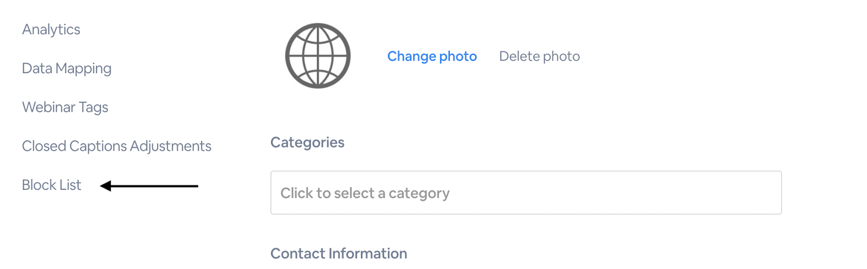Screen dimensions: 867x269
Task: Pick the Webinar Tags sidebar entry
Action: click(x=65, y=107)
